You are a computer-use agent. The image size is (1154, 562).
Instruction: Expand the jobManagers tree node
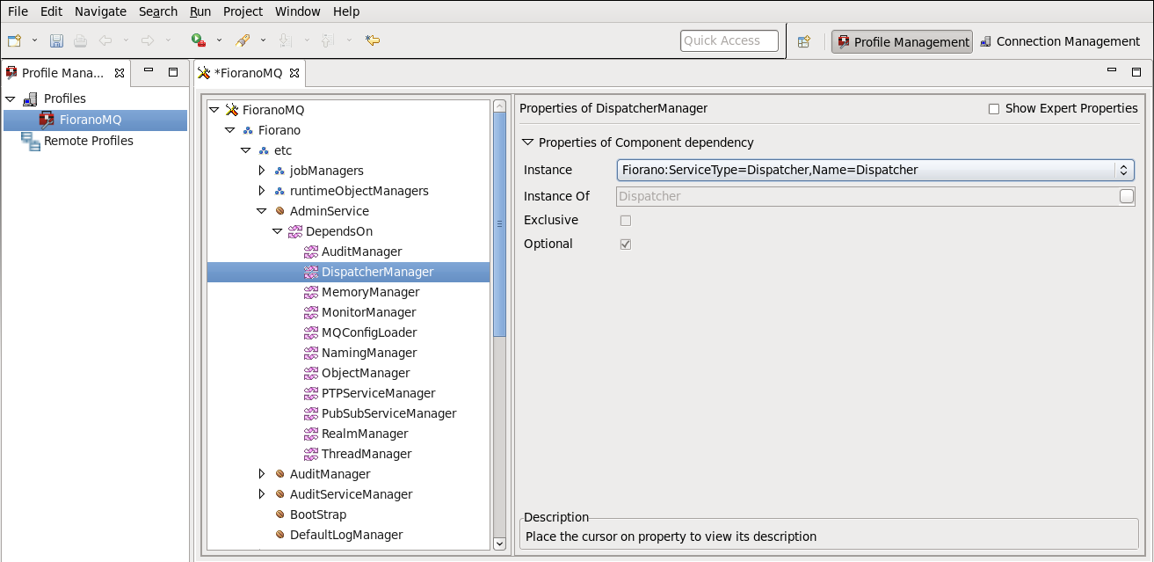point(262,171)
